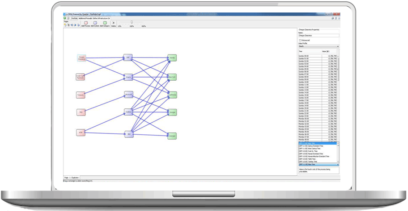Select the Credit Card Payments process node
The image size is (408, 211).
pyautogui.click(x=80, y=77)
